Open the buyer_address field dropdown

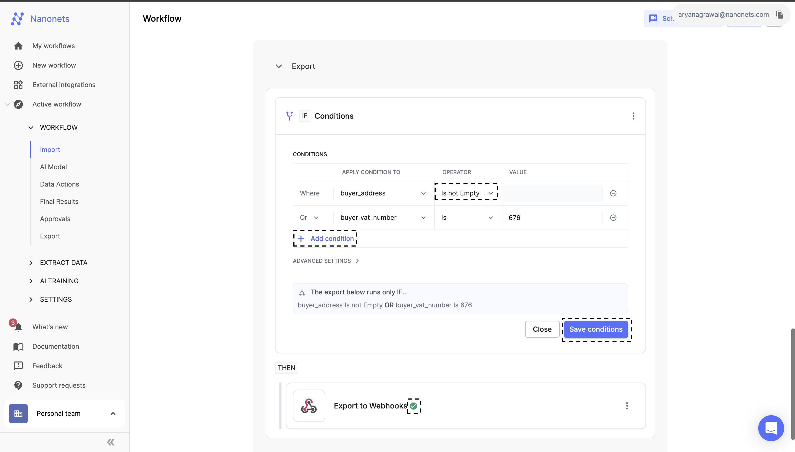point(383,193)
